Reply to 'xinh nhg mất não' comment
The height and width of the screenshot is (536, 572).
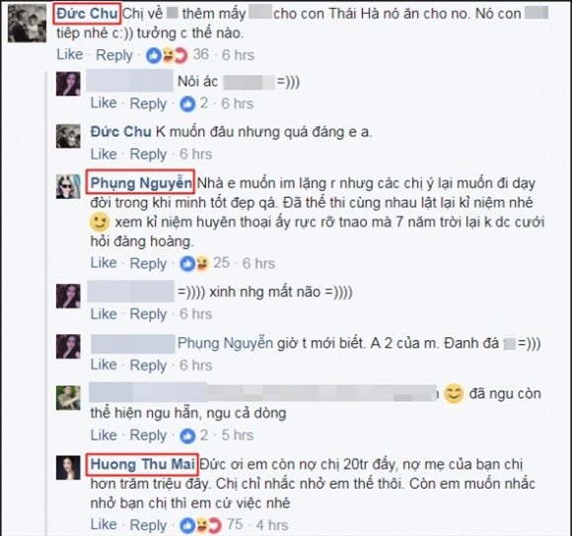click(148, 314)
